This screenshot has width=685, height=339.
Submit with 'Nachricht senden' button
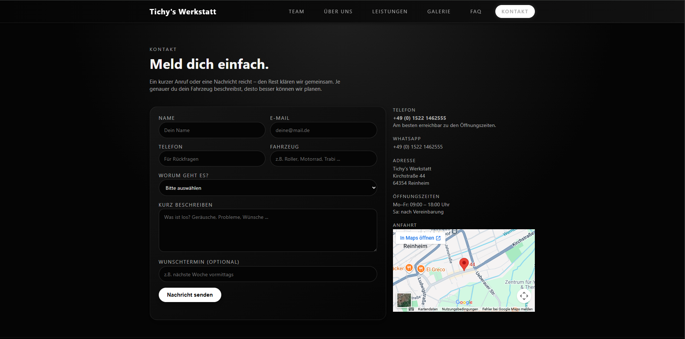pos(190,295)
